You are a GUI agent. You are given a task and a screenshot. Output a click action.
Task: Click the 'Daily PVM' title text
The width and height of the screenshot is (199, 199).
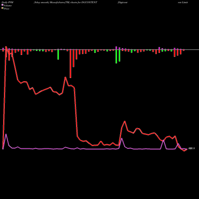coord(8,2)
